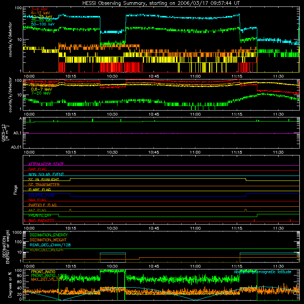Select the 50-100 keV legend label

(x=43, y=24)
